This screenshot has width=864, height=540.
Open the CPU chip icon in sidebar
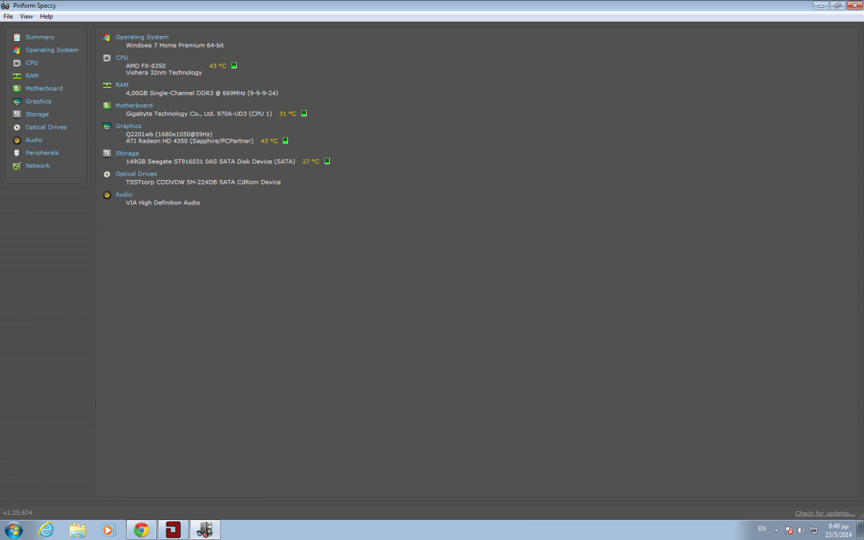pos(17,63)
